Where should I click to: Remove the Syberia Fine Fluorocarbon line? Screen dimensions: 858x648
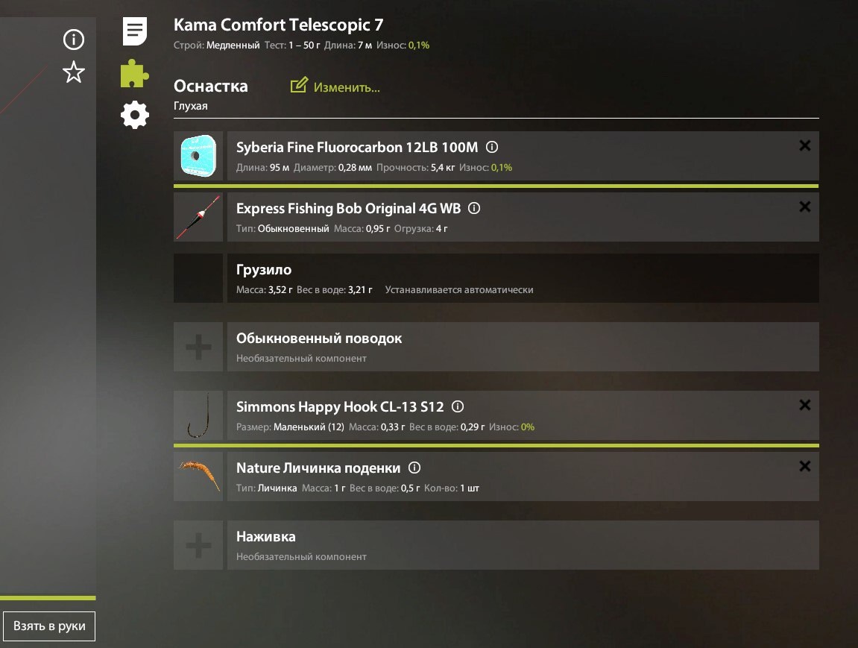tap(805, 145)
